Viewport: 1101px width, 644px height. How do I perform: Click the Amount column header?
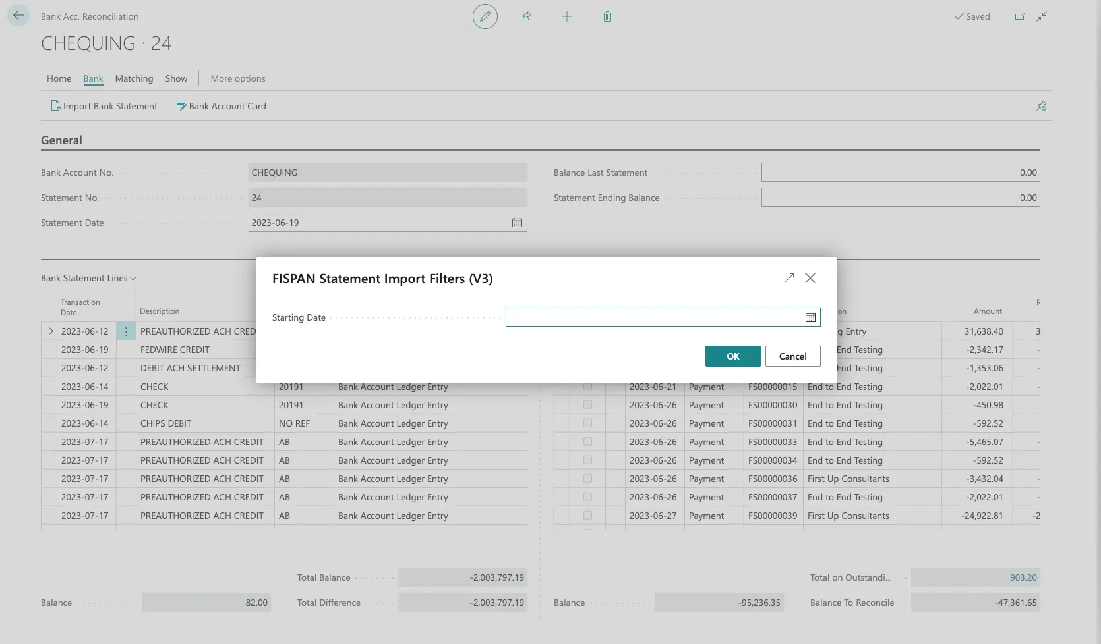click(988, 311)
